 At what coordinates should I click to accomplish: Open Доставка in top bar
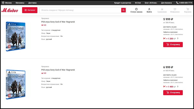(x=32, y=3)
